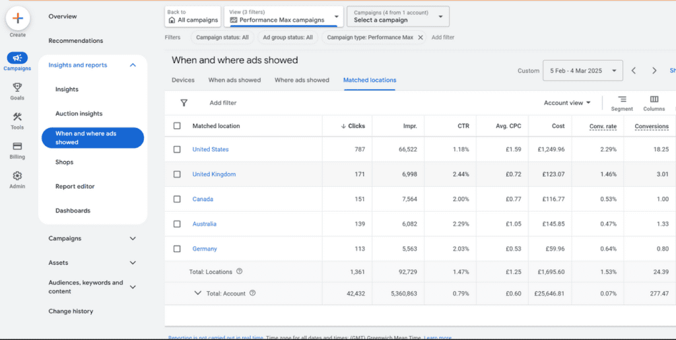Toggle the select-all checkbox in table header
The height and width of the screenshot is (340, 676).
177,126
